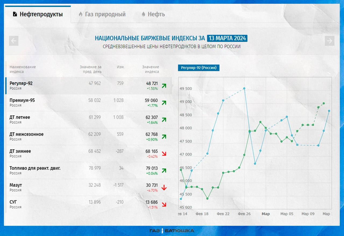Click the red arrow beside ДТ зимнее
Screen dimensions: 344x236
coord(164,154)
